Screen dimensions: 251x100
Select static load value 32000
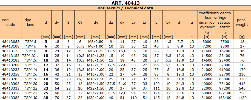click(x=224, y=65)
